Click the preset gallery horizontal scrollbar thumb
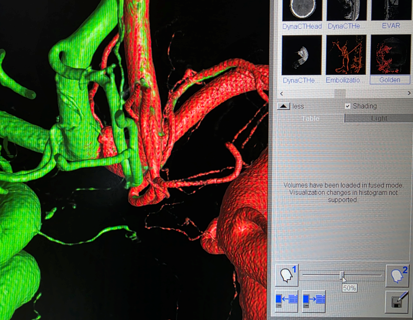The width and height of the screenshot is (413, 320). coord(340,93)
